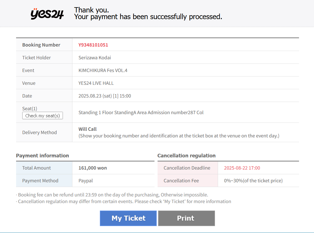Select booking number Y9348101051
The width and height of the screenshot is (314, 233).
click(93, 45)
